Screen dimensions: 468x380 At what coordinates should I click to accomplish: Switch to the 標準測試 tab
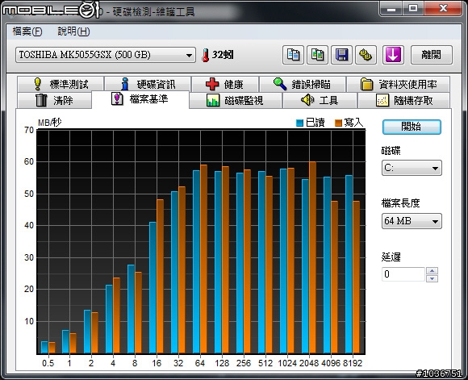[x=61, y=84]
